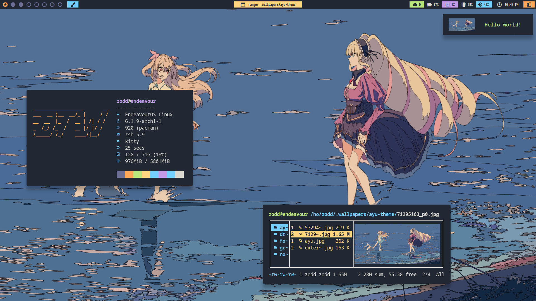Click the Hello world notification thumbnail
This screenshot has height=301, width=536.
pyautogui.click(x=461, y=25)
